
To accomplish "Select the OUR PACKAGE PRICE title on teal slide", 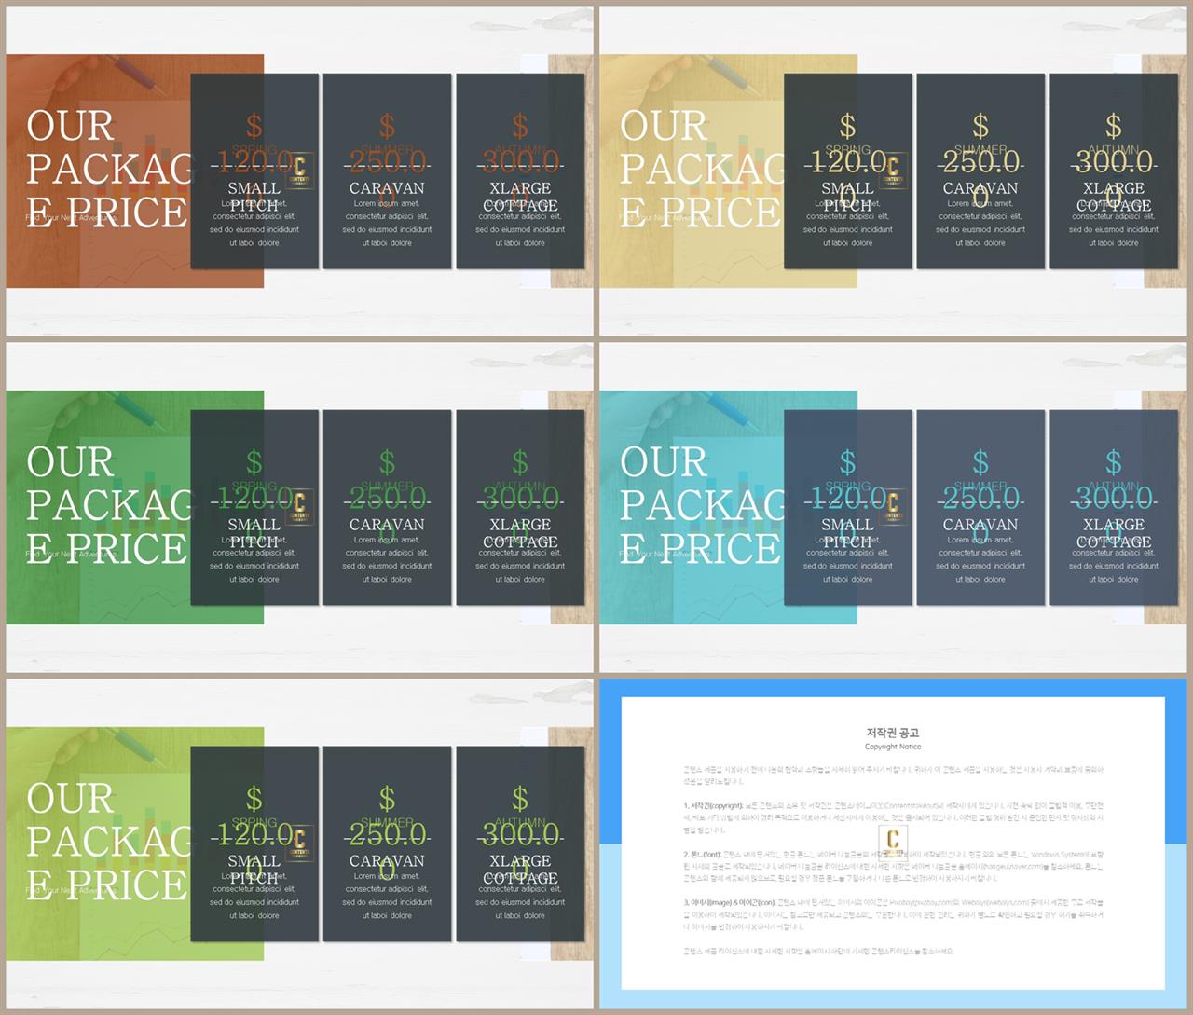I will (703, 505).
